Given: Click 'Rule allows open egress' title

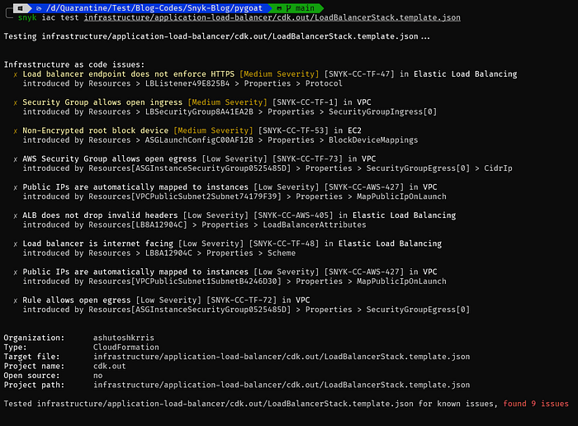Looking at the screenshot, I should (x=77, y=301).
